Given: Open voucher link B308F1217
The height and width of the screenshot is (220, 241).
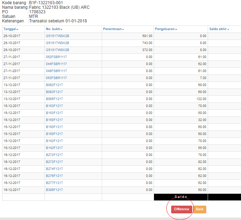Looking at the screenshot, I should [x=54, y=190].
